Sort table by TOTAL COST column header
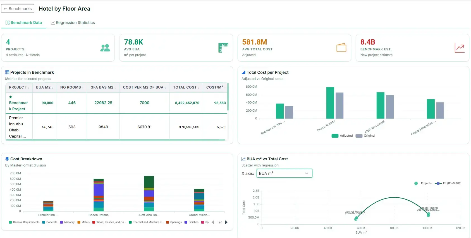471x238 pixels. point(186,87)
